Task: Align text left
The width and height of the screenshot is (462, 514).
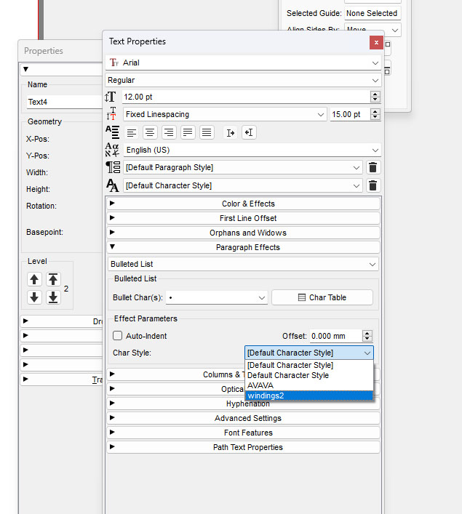Action: 132,132
